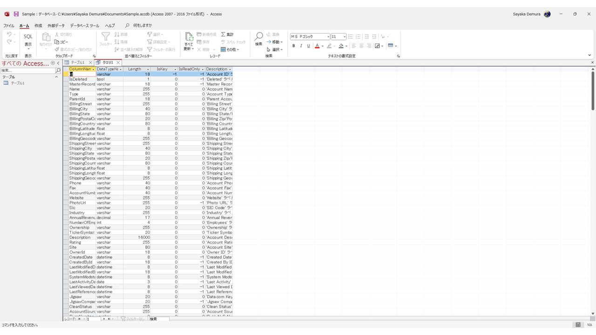Select the テーブル1 document tab
The height and width of the screenshot is (335, 596).
click(78, 62)
